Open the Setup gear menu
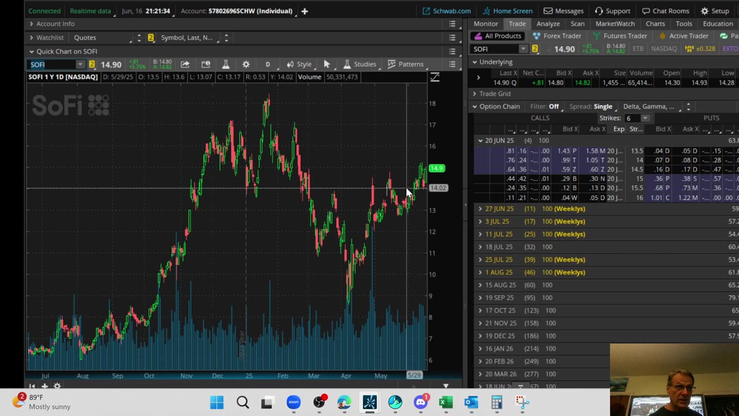Viewport: 739px width, 416px height. pyautogui.click(x=715, y=11)
